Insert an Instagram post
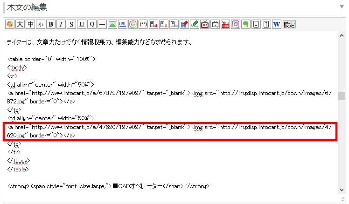This screenshot has width=349, height=204. pyautogui.click(x=236, y=24)
